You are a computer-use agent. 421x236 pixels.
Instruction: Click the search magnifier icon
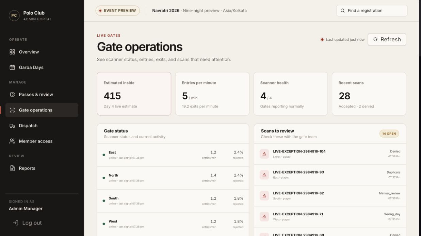click(343, 11)
